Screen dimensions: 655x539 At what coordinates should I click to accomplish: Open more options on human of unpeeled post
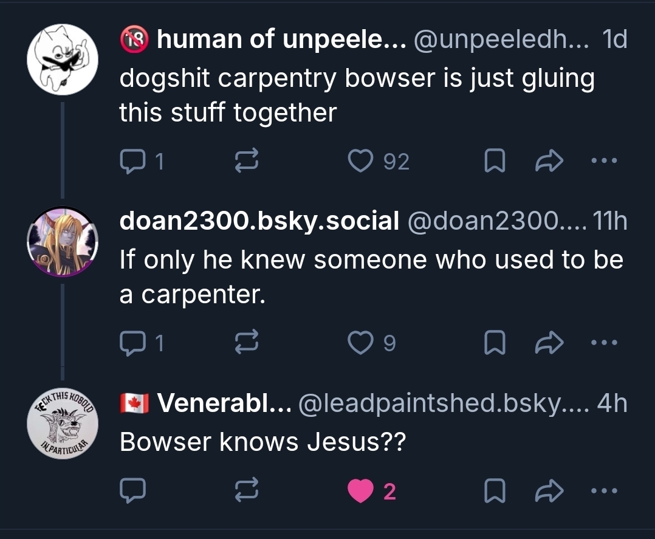click(605, 161)
